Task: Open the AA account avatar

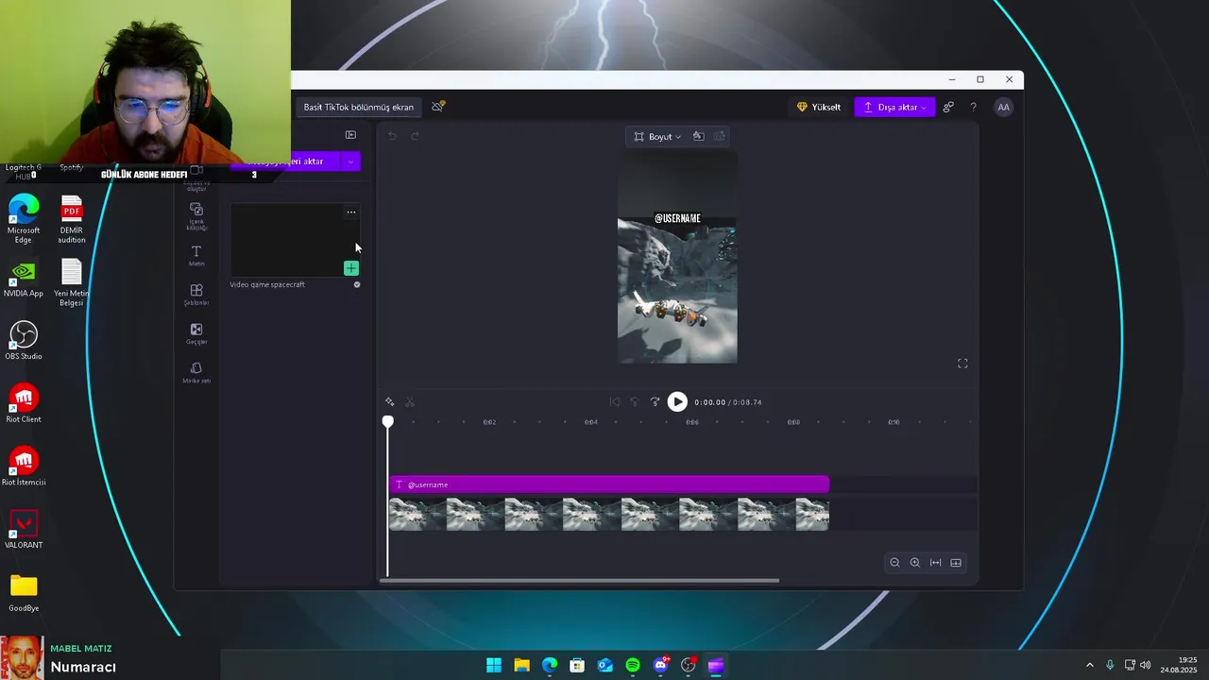Action: (1003, 107)
